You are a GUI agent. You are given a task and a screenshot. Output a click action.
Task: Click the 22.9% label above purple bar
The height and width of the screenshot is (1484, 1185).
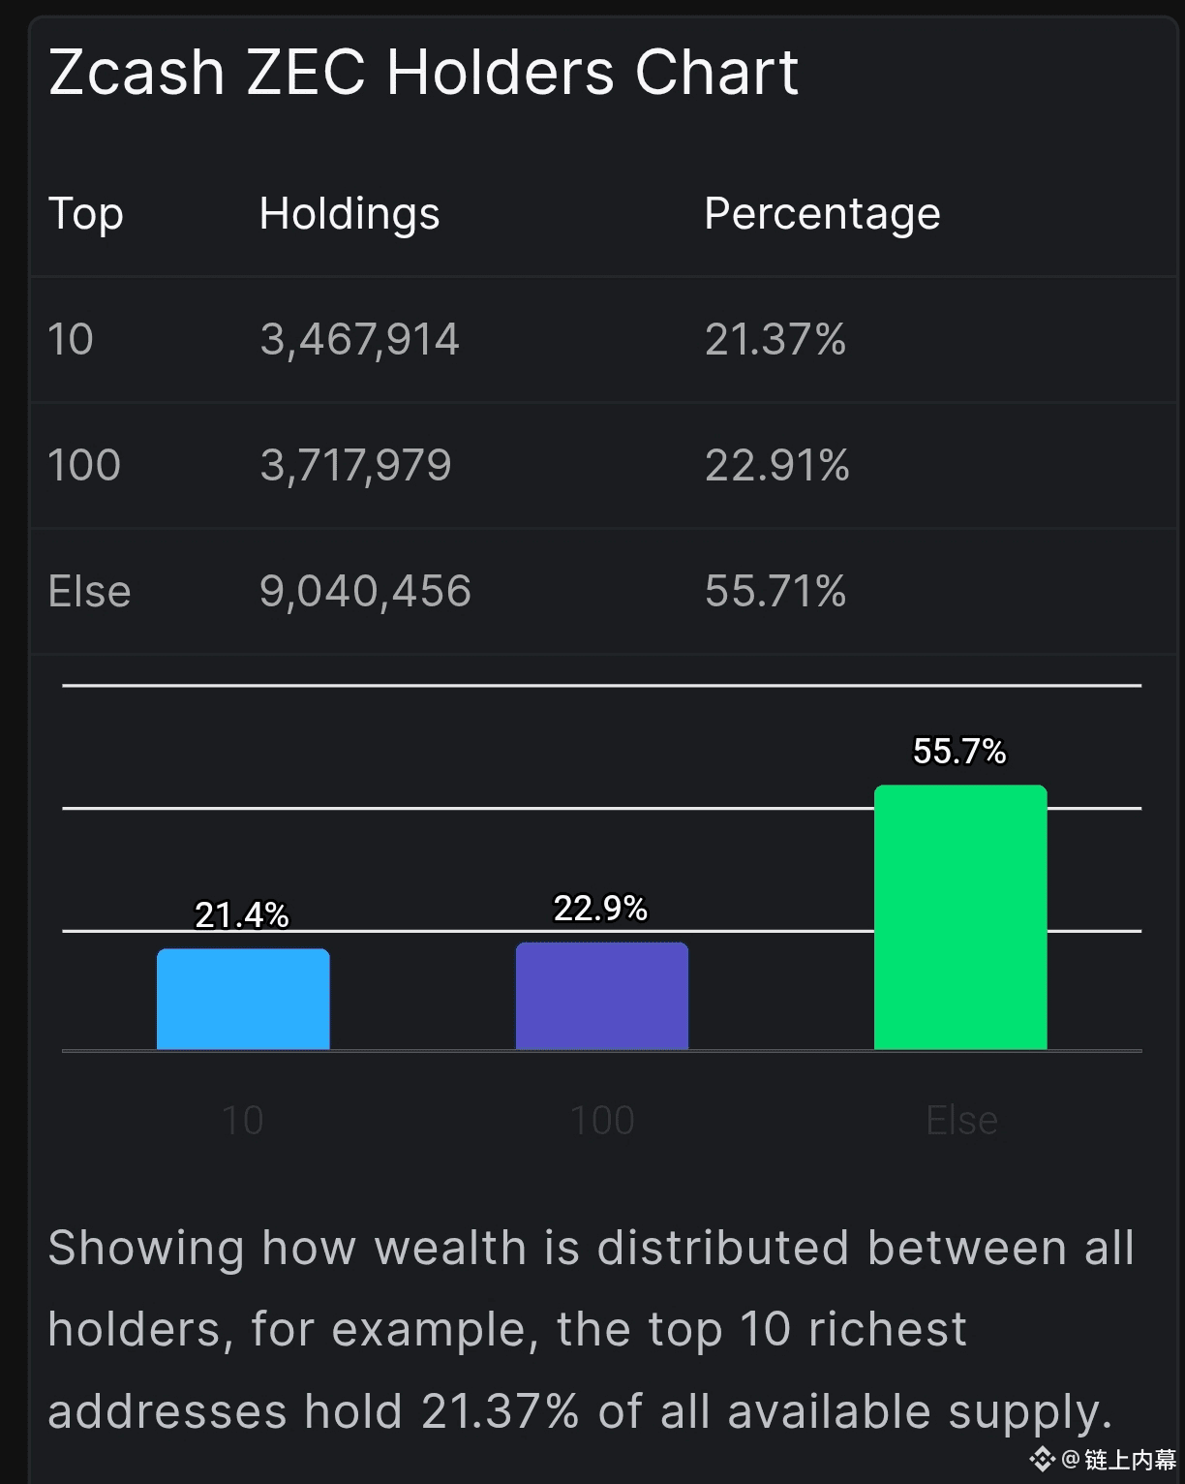coord(600,909)
